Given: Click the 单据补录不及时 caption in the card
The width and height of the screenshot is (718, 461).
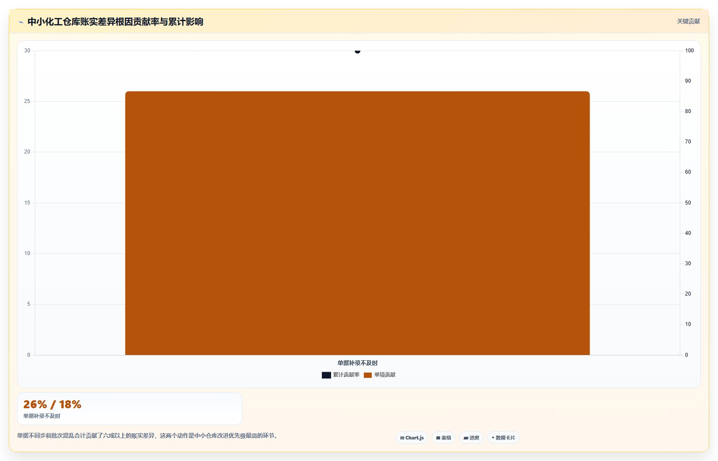Looking at the screenshot, I should tap(42, 416).
